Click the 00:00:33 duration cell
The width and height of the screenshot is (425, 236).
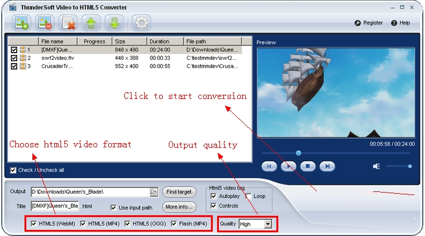(160, 58)
